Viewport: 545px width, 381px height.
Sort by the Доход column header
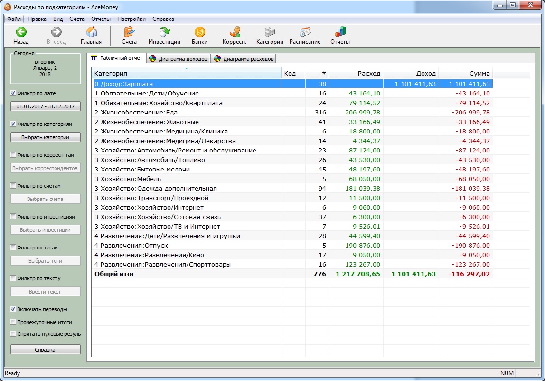pos(411,74)
